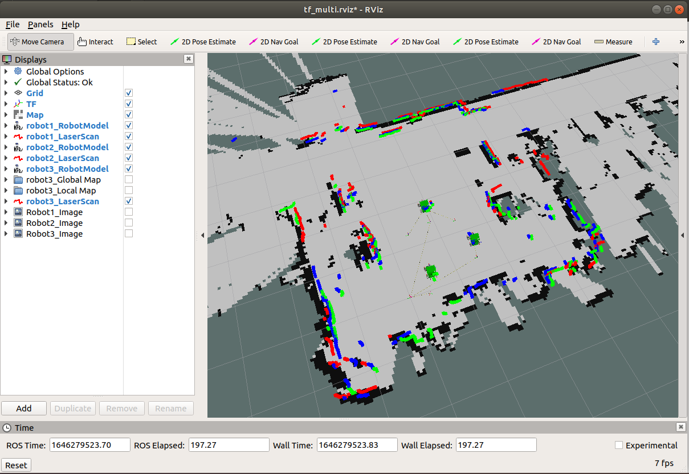Uncheck the Grid display checkbox
Viewport: 689px width, 474px height.
(x=129, y=93)
